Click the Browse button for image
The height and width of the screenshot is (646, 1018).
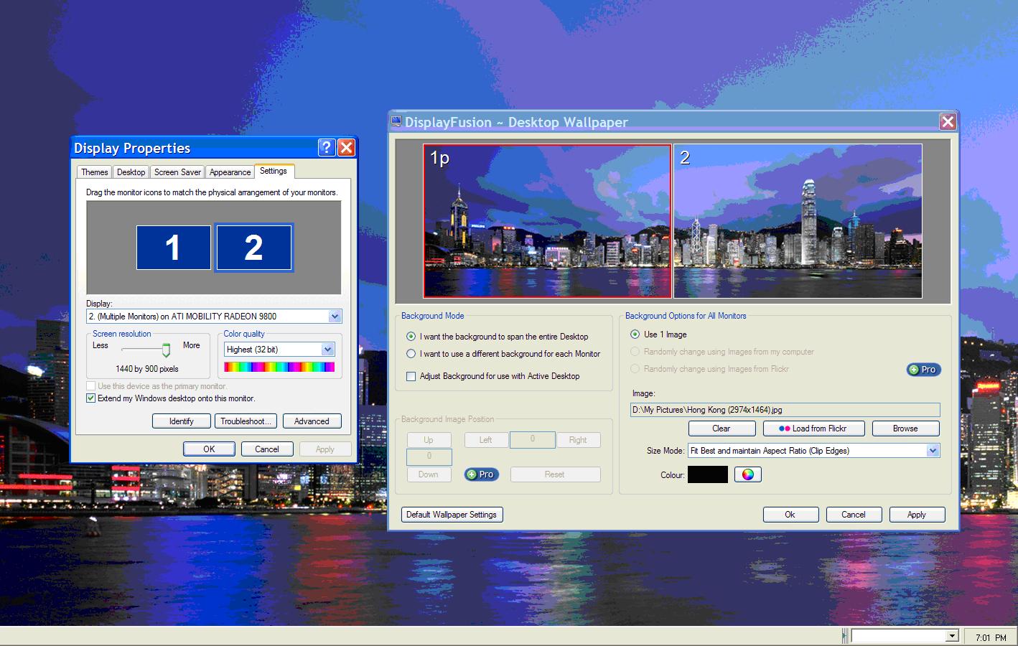(x=905, y=429)
